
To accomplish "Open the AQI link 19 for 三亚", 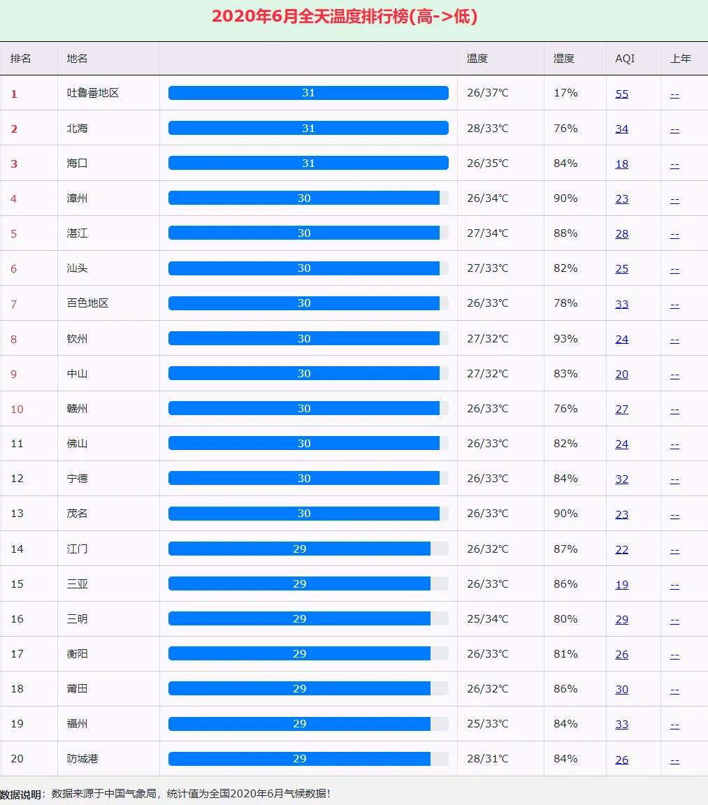I will [x=622, y=584].
